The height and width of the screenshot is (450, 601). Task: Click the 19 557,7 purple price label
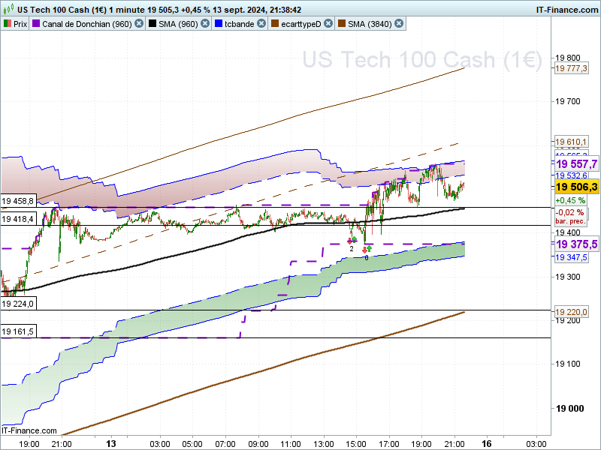[576, 163]
